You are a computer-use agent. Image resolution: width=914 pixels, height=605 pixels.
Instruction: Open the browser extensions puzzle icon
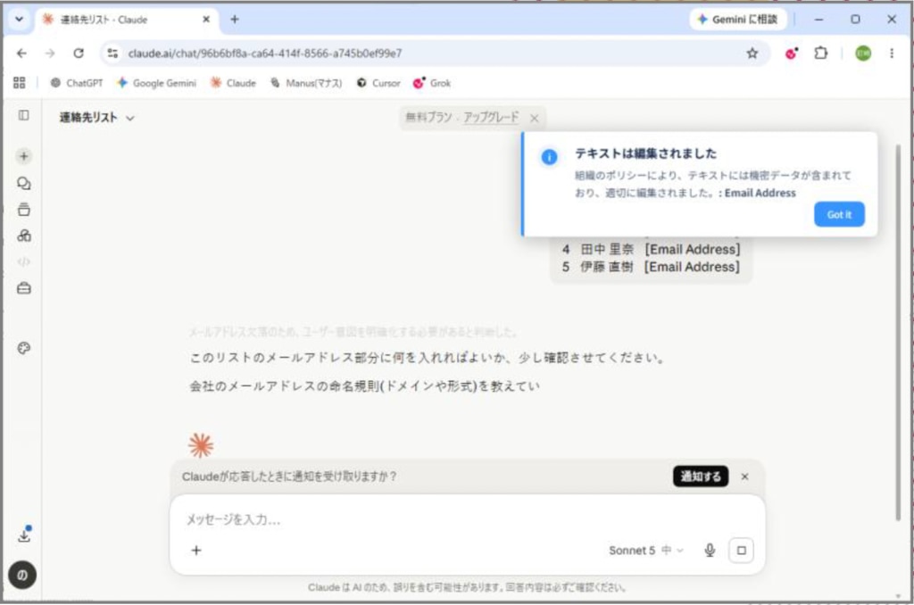tap(821, 53)
